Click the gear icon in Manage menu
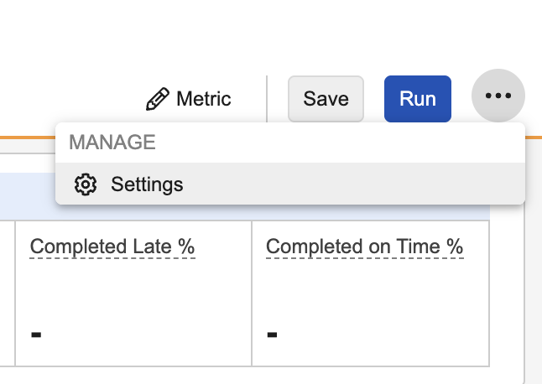 86,184
